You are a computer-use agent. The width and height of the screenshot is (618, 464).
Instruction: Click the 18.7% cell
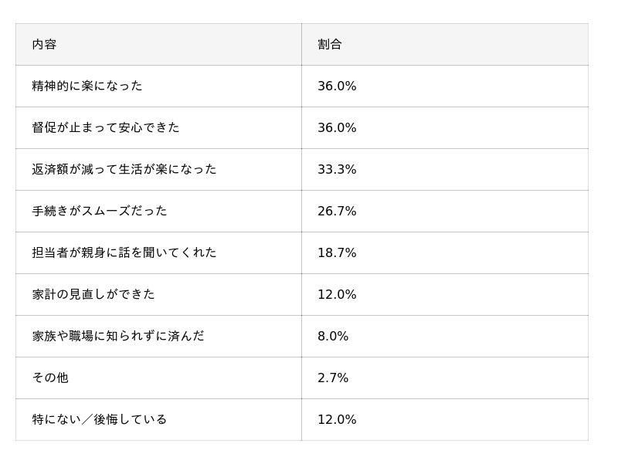coord(337,253)
